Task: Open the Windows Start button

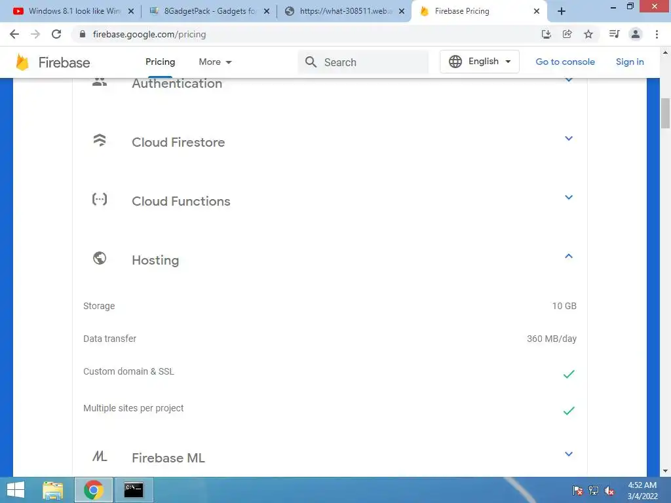Action: pos(16,490)
